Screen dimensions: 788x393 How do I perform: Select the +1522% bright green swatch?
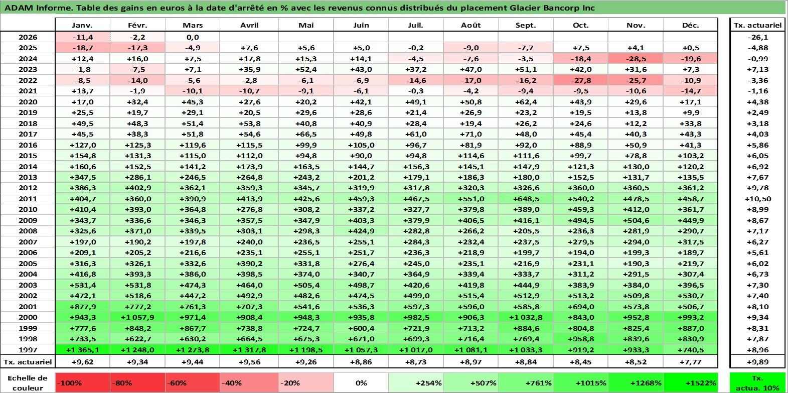(691, 382)
